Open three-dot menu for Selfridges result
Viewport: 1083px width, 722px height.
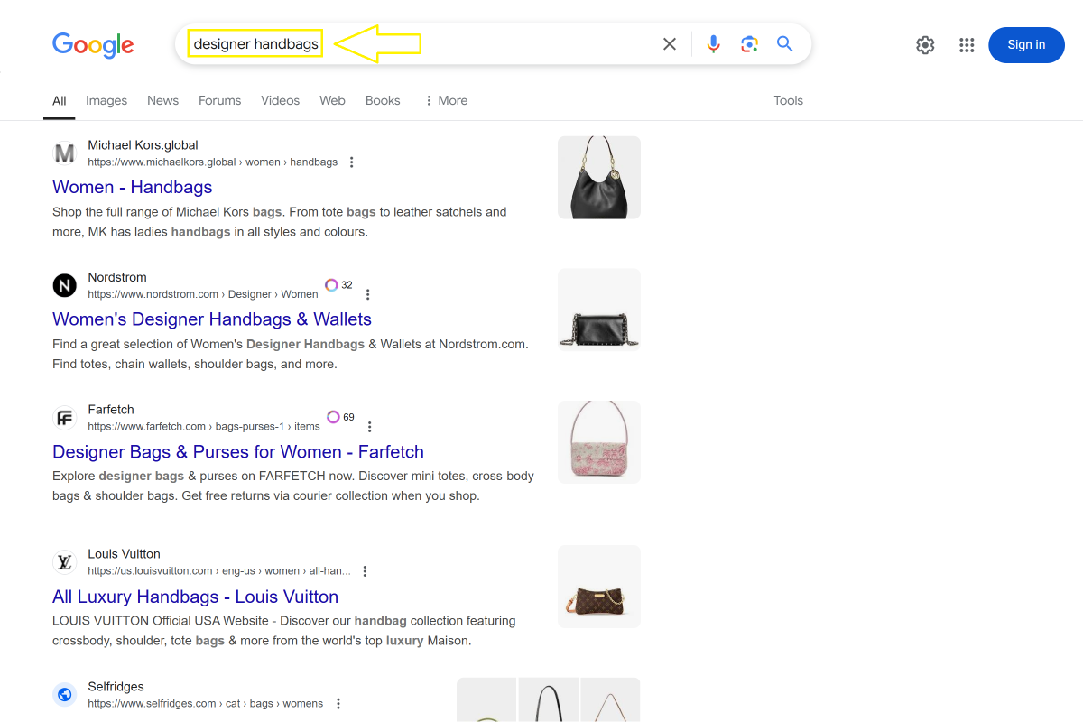(338, 704)
